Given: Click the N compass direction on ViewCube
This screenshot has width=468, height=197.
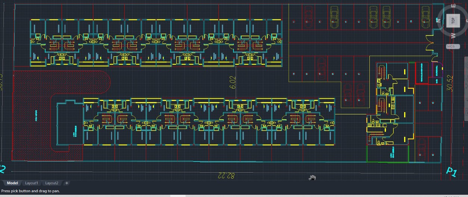Looking at the screenshot, I should coord(438,21).
